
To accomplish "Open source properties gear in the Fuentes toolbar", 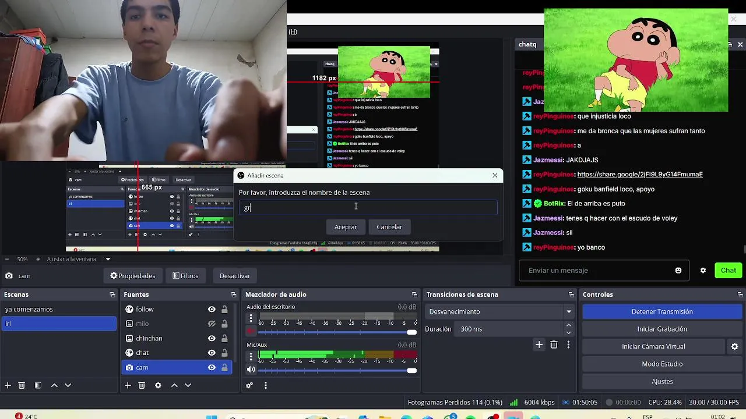I will 158,385.
